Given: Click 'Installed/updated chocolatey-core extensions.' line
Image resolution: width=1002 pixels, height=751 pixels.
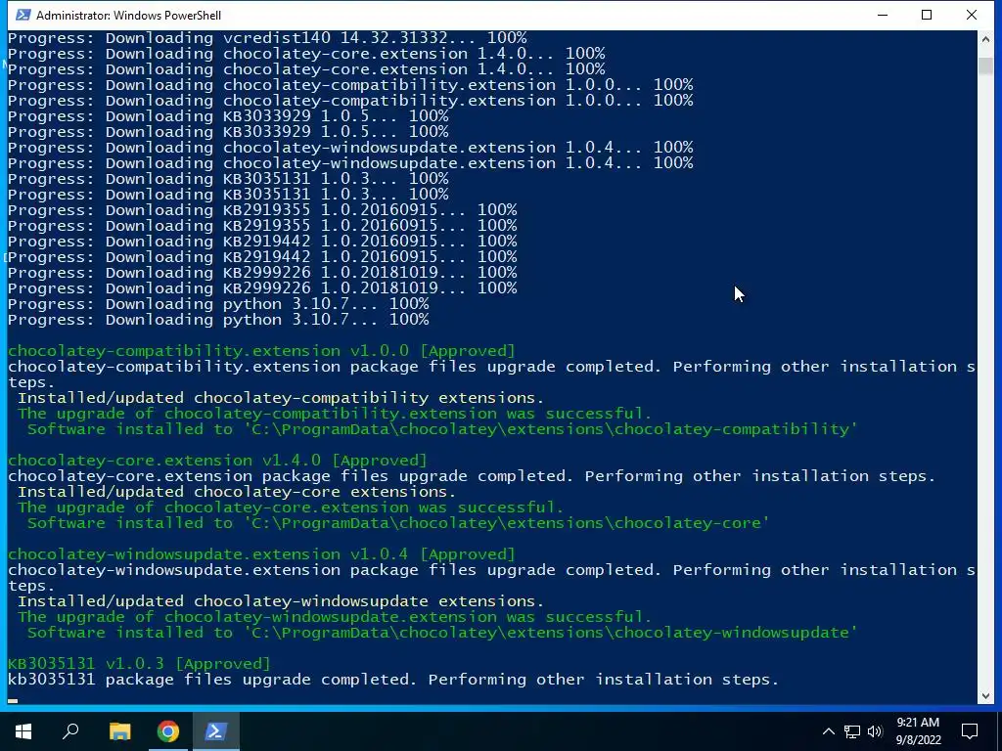Looking at the screenshot, I should 237,492.
